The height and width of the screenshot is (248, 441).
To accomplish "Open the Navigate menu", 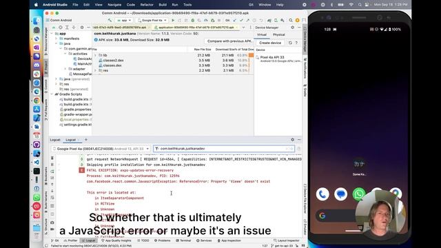I will tap(114, 5).
